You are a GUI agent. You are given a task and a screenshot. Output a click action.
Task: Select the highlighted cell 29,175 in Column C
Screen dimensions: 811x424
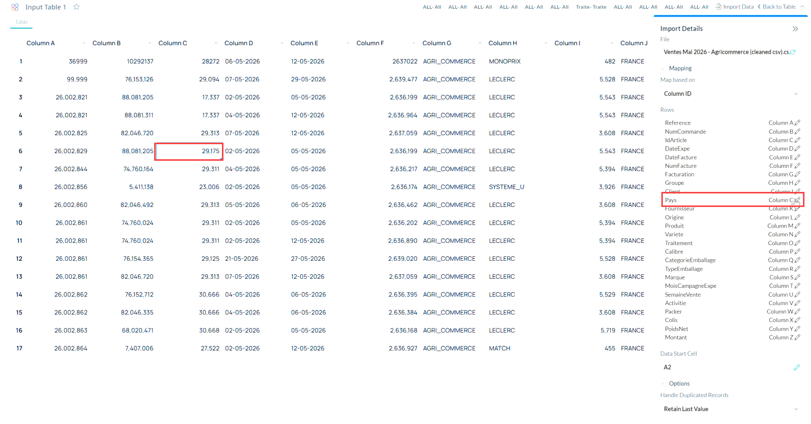coord(189,151)
